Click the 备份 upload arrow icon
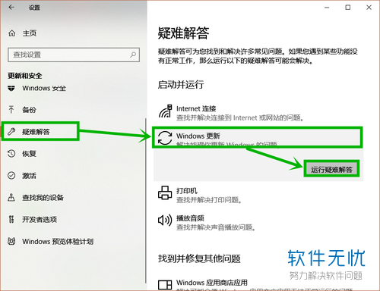 coord(11,110)
